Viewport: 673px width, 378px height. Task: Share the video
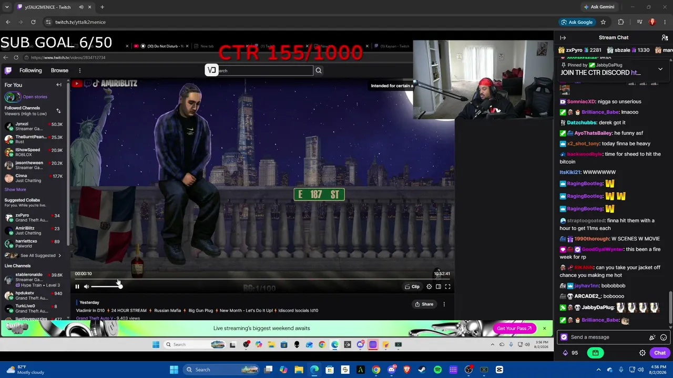424,304
